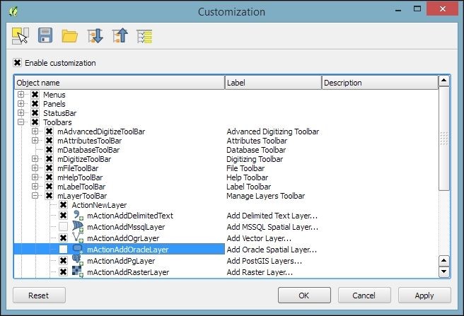Toggle the Enable customization checkbox
Screen dimensions: 464x316
click(x=18, y=63)
